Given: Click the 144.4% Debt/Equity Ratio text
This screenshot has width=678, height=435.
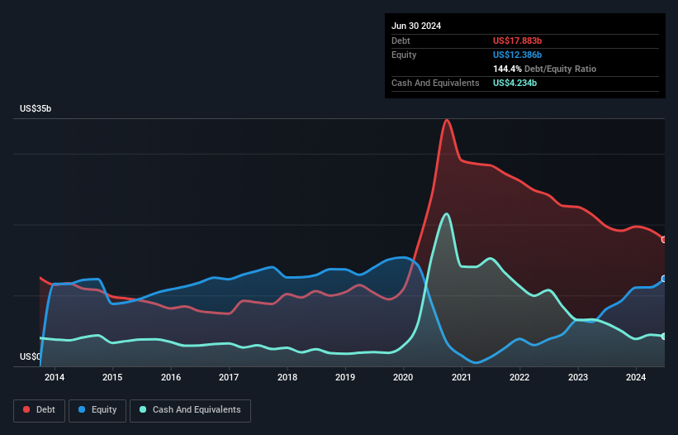Looking at the screenshot, I should 544,69.
